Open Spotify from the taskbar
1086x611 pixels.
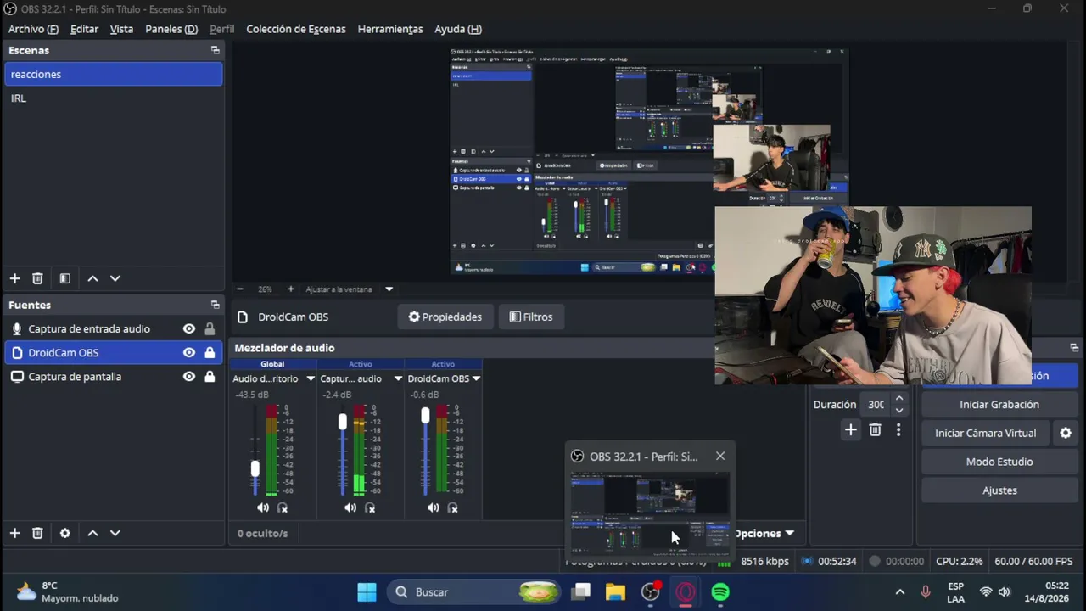point(720,592)
